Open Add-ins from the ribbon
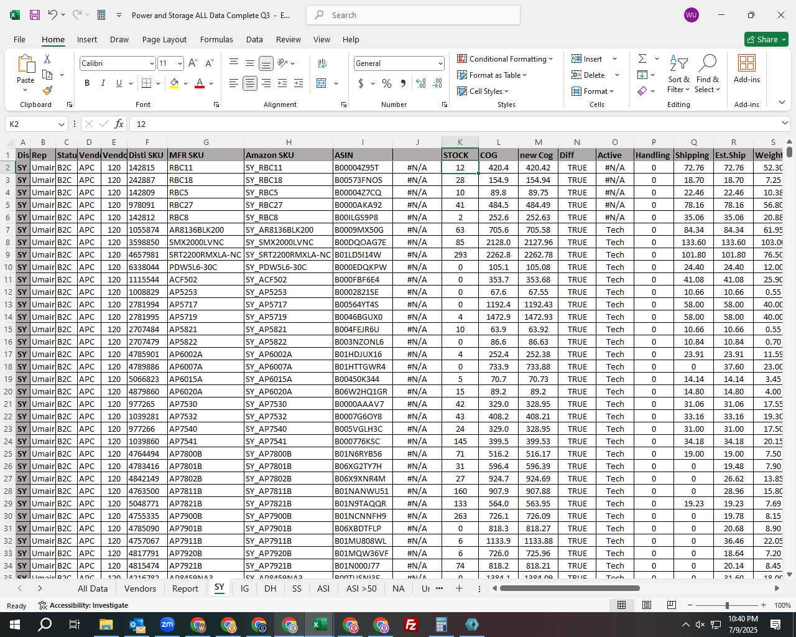The height and width of the screenshot is (637, 796). coord(747,69)
